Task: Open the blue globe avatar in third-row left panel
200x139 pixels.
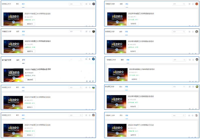Action: 93,59
